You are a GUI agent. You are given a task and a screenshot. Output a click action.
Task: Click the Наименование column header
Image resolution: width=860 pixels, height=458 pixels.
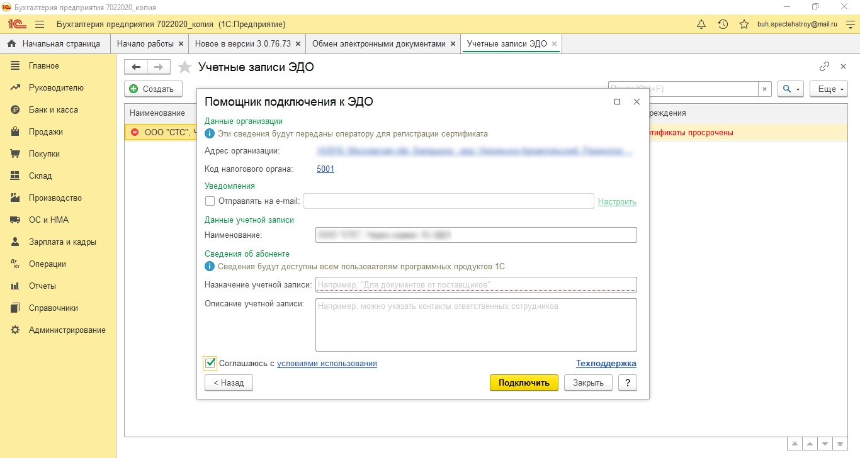tap(157, 113)
